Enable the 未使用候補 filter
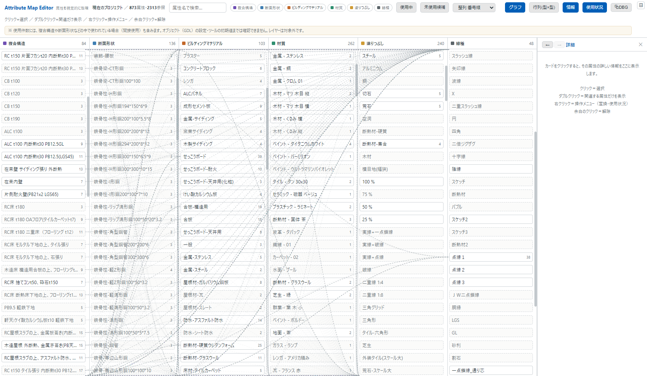 click(x=435, y=7)
